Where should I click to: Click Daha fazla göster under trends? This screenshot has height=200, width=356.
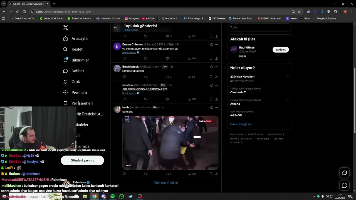point(241,124)
